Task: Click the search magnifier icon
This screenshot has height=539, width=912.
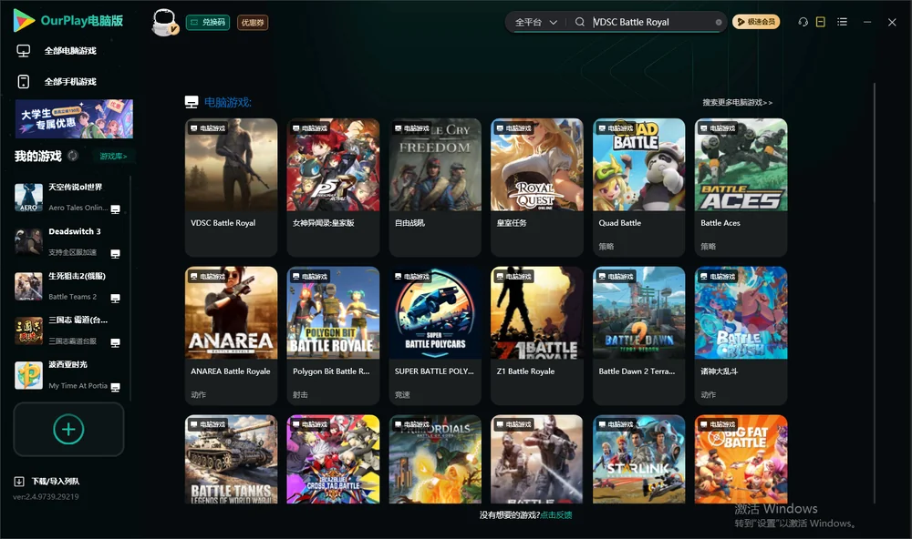Action: click(580, 22)
